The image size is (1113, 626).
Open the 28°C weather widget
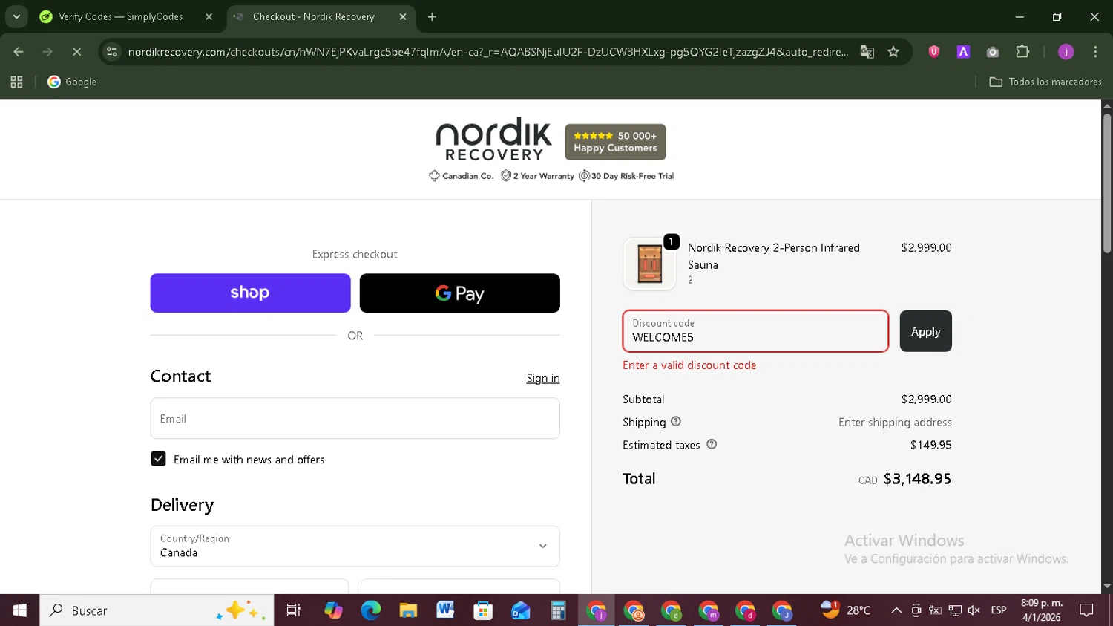(846, 610)
